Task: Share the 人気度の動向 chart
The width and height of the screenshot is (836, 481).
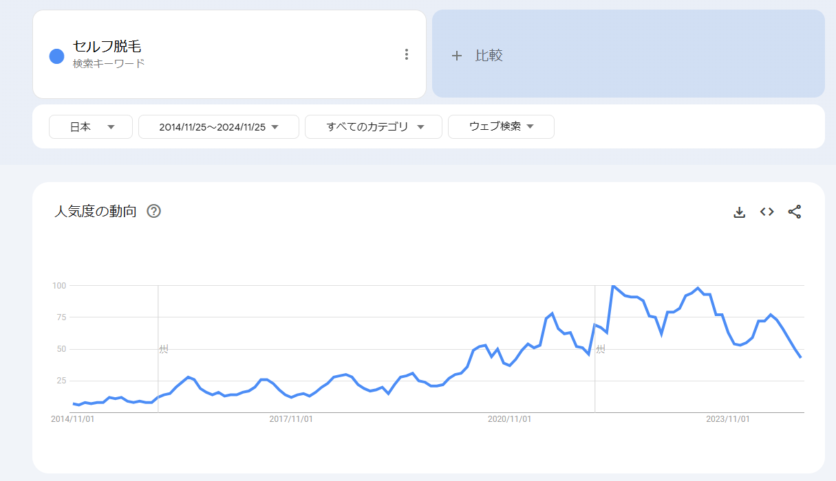Action: coord(795,212)
